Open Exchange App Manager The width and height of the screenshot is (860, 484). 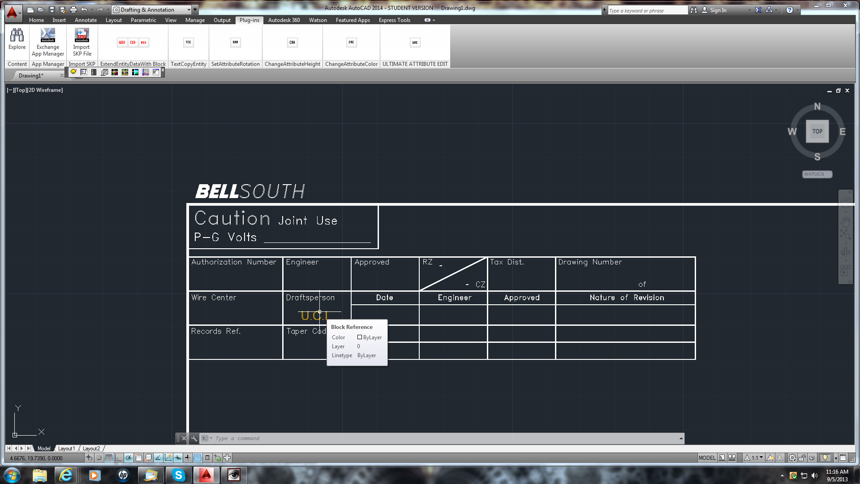(48, 35)
